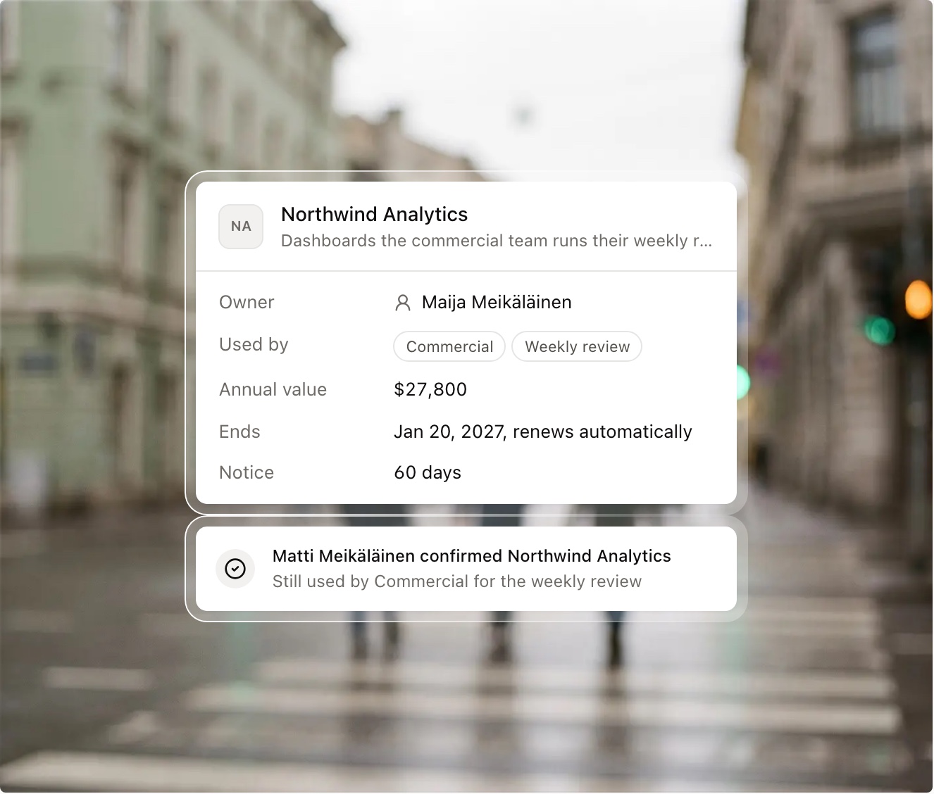Click the Still used by Commercial subtext

pos(457,582)
